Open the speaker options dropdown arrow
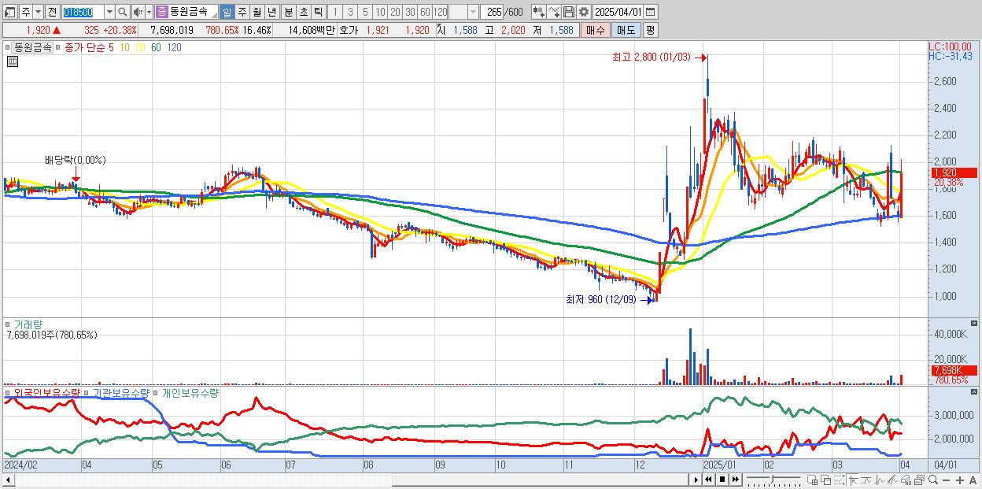The width and height of the screenshot is (982, 489). pos(150,12)
